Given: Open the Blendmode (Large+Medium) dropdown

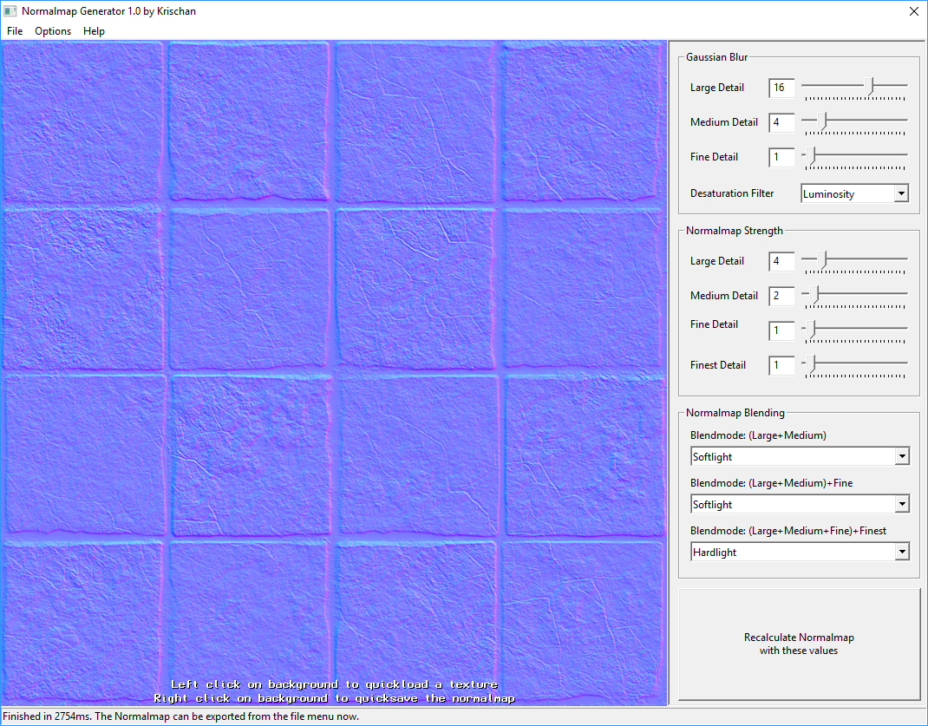Looking at the screenshot, I should (901, 456).
